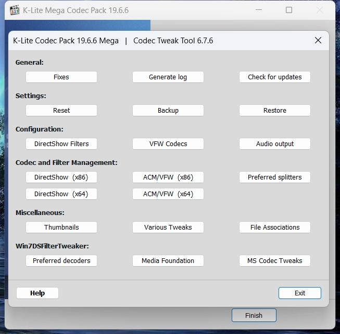340x334 pixels.
Task: Exit the Codec Tweak Tool
Action: pos(300,293)
